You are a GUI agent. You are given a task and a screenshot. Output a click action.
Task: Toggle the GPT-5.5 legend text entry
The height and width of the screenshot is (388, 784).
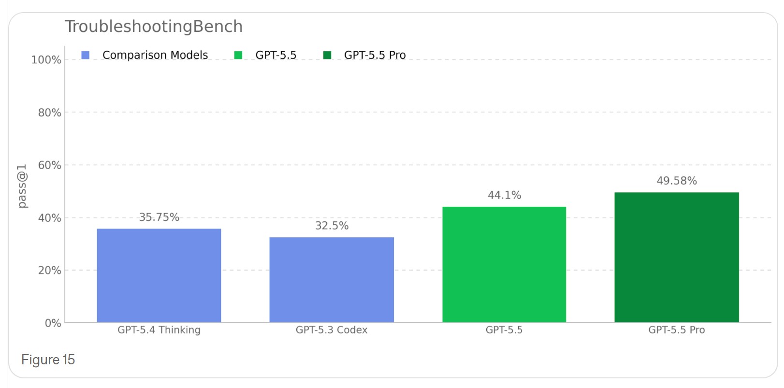click(x=276, y=55)
